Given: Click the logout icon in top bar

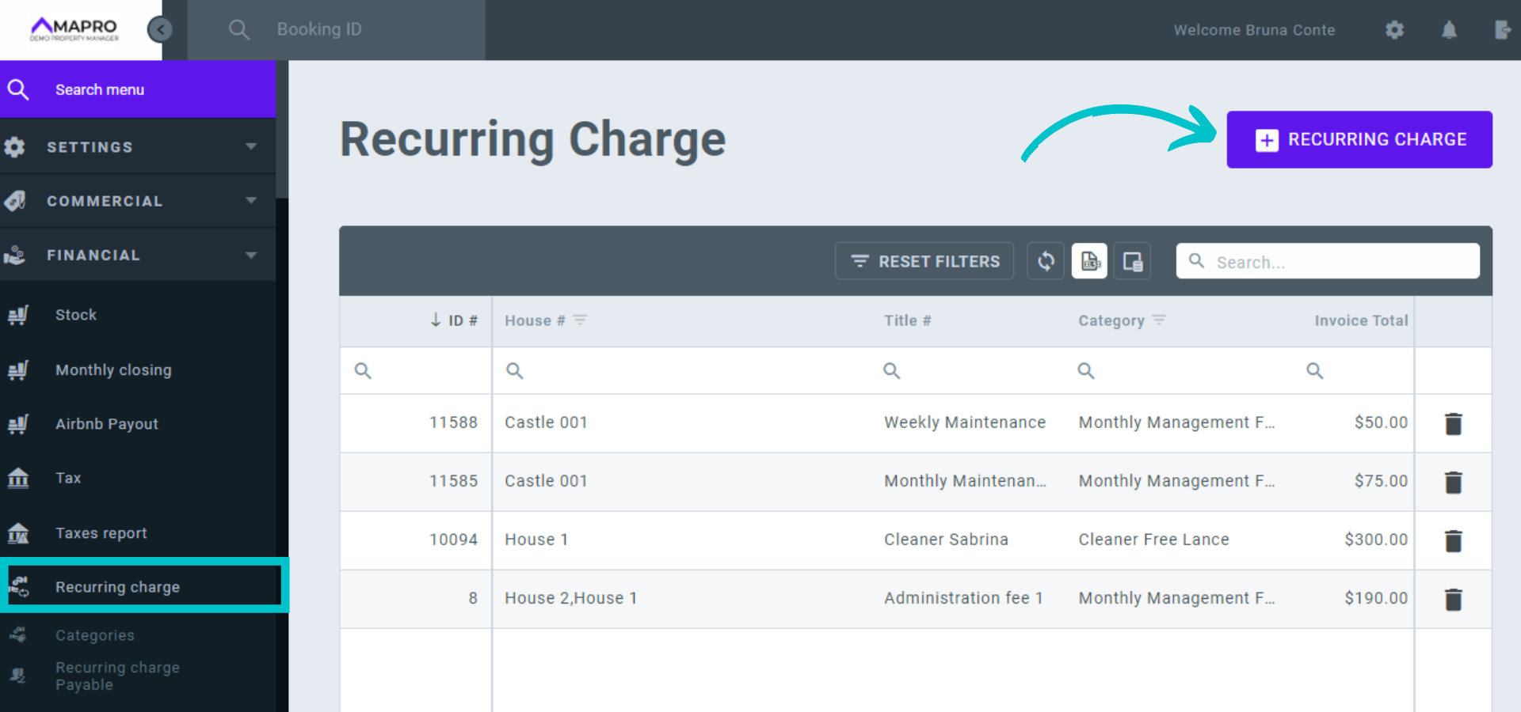Looking at the screenshot, I should point(1502,30).
